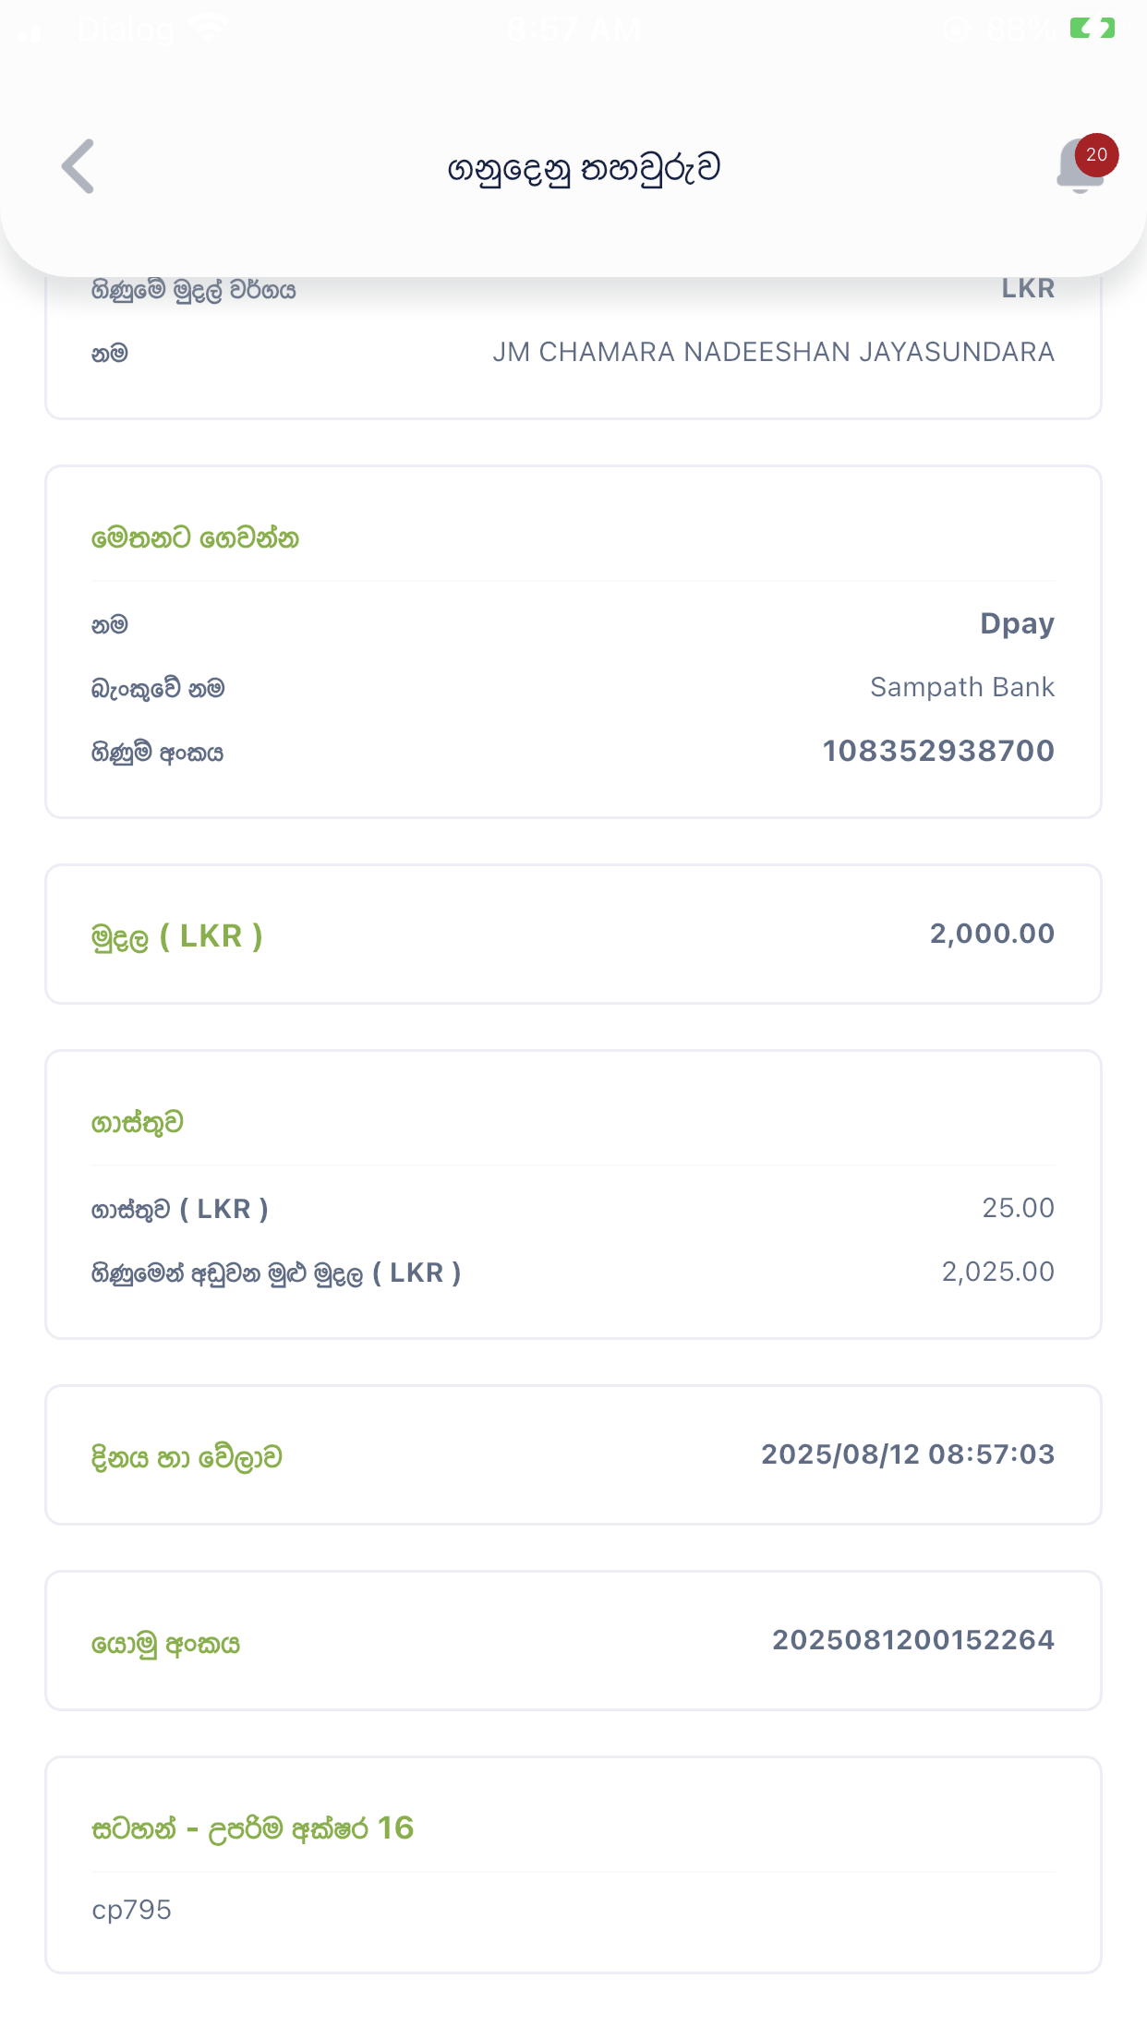
Task: Tap the date and time 2025/08/12 08:57:03
Action: (907, 1454)
